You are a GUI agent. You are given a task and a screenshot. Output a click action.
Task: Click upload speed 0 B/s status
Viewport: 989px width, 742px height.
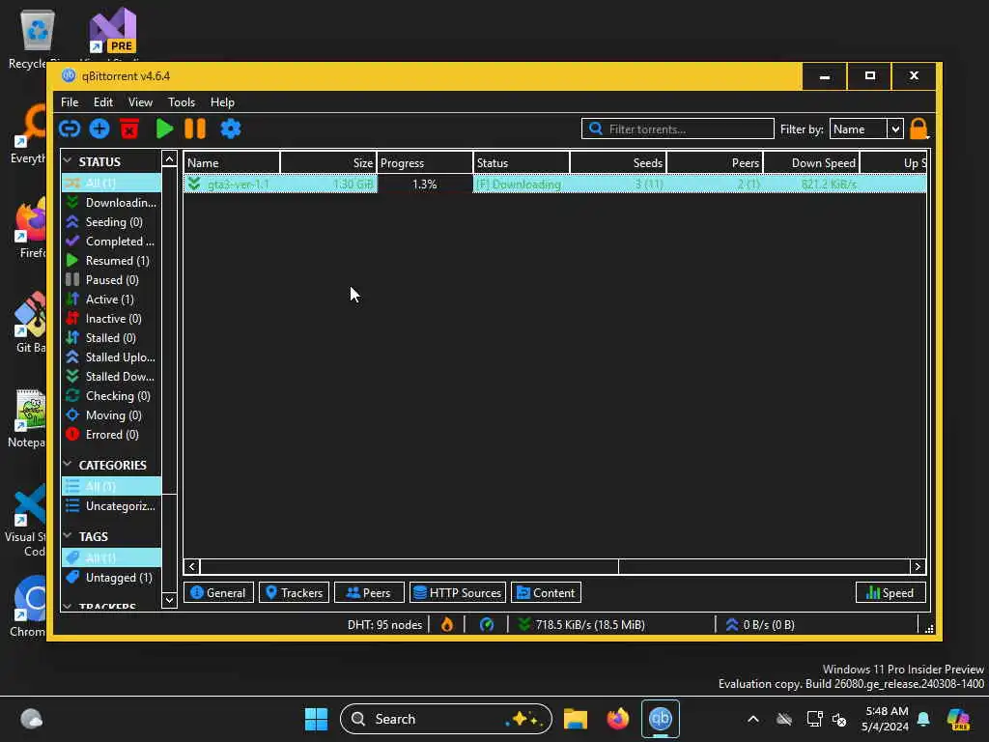coord(760,625)
